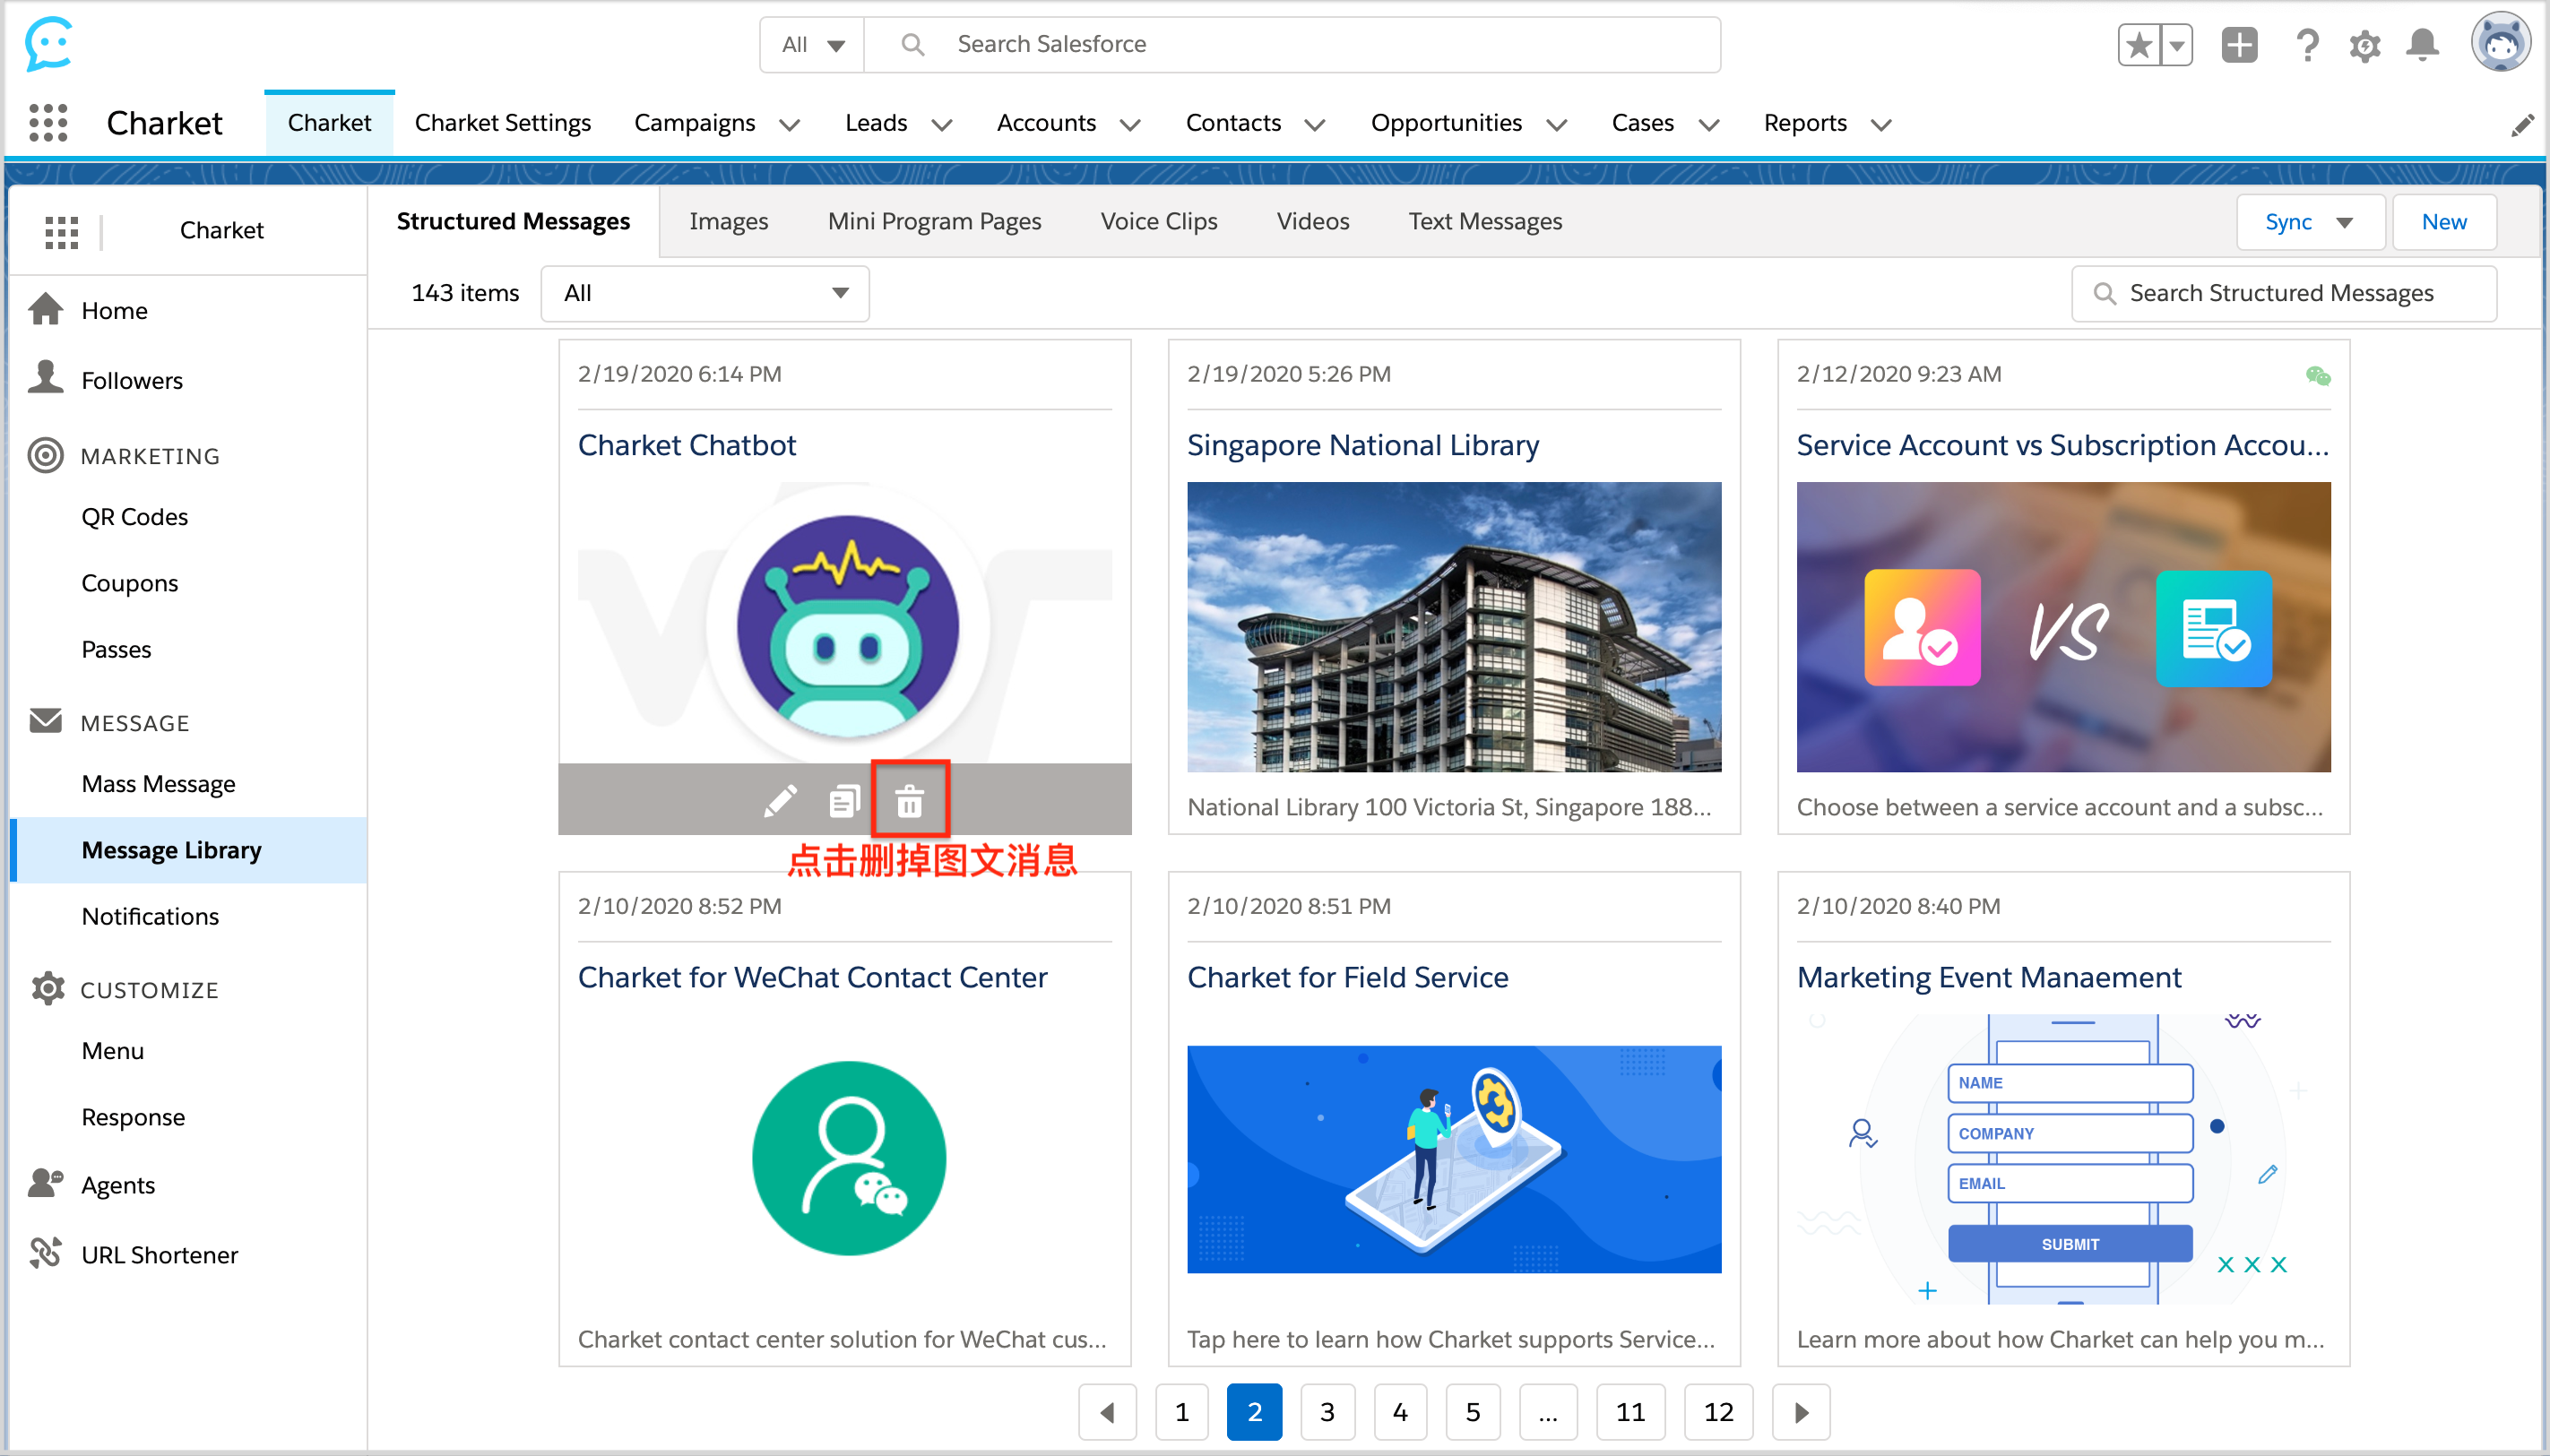
Task: Click Search Structured Messages field
Action: (x=2284, y=293)
